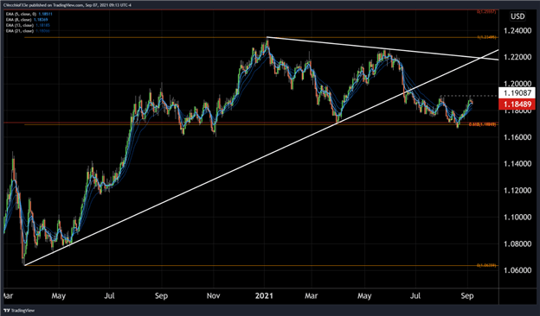Click the 1.23495 Fibonacci level label
This screenshot has height=316, width=540.
(x=486, y=37)
